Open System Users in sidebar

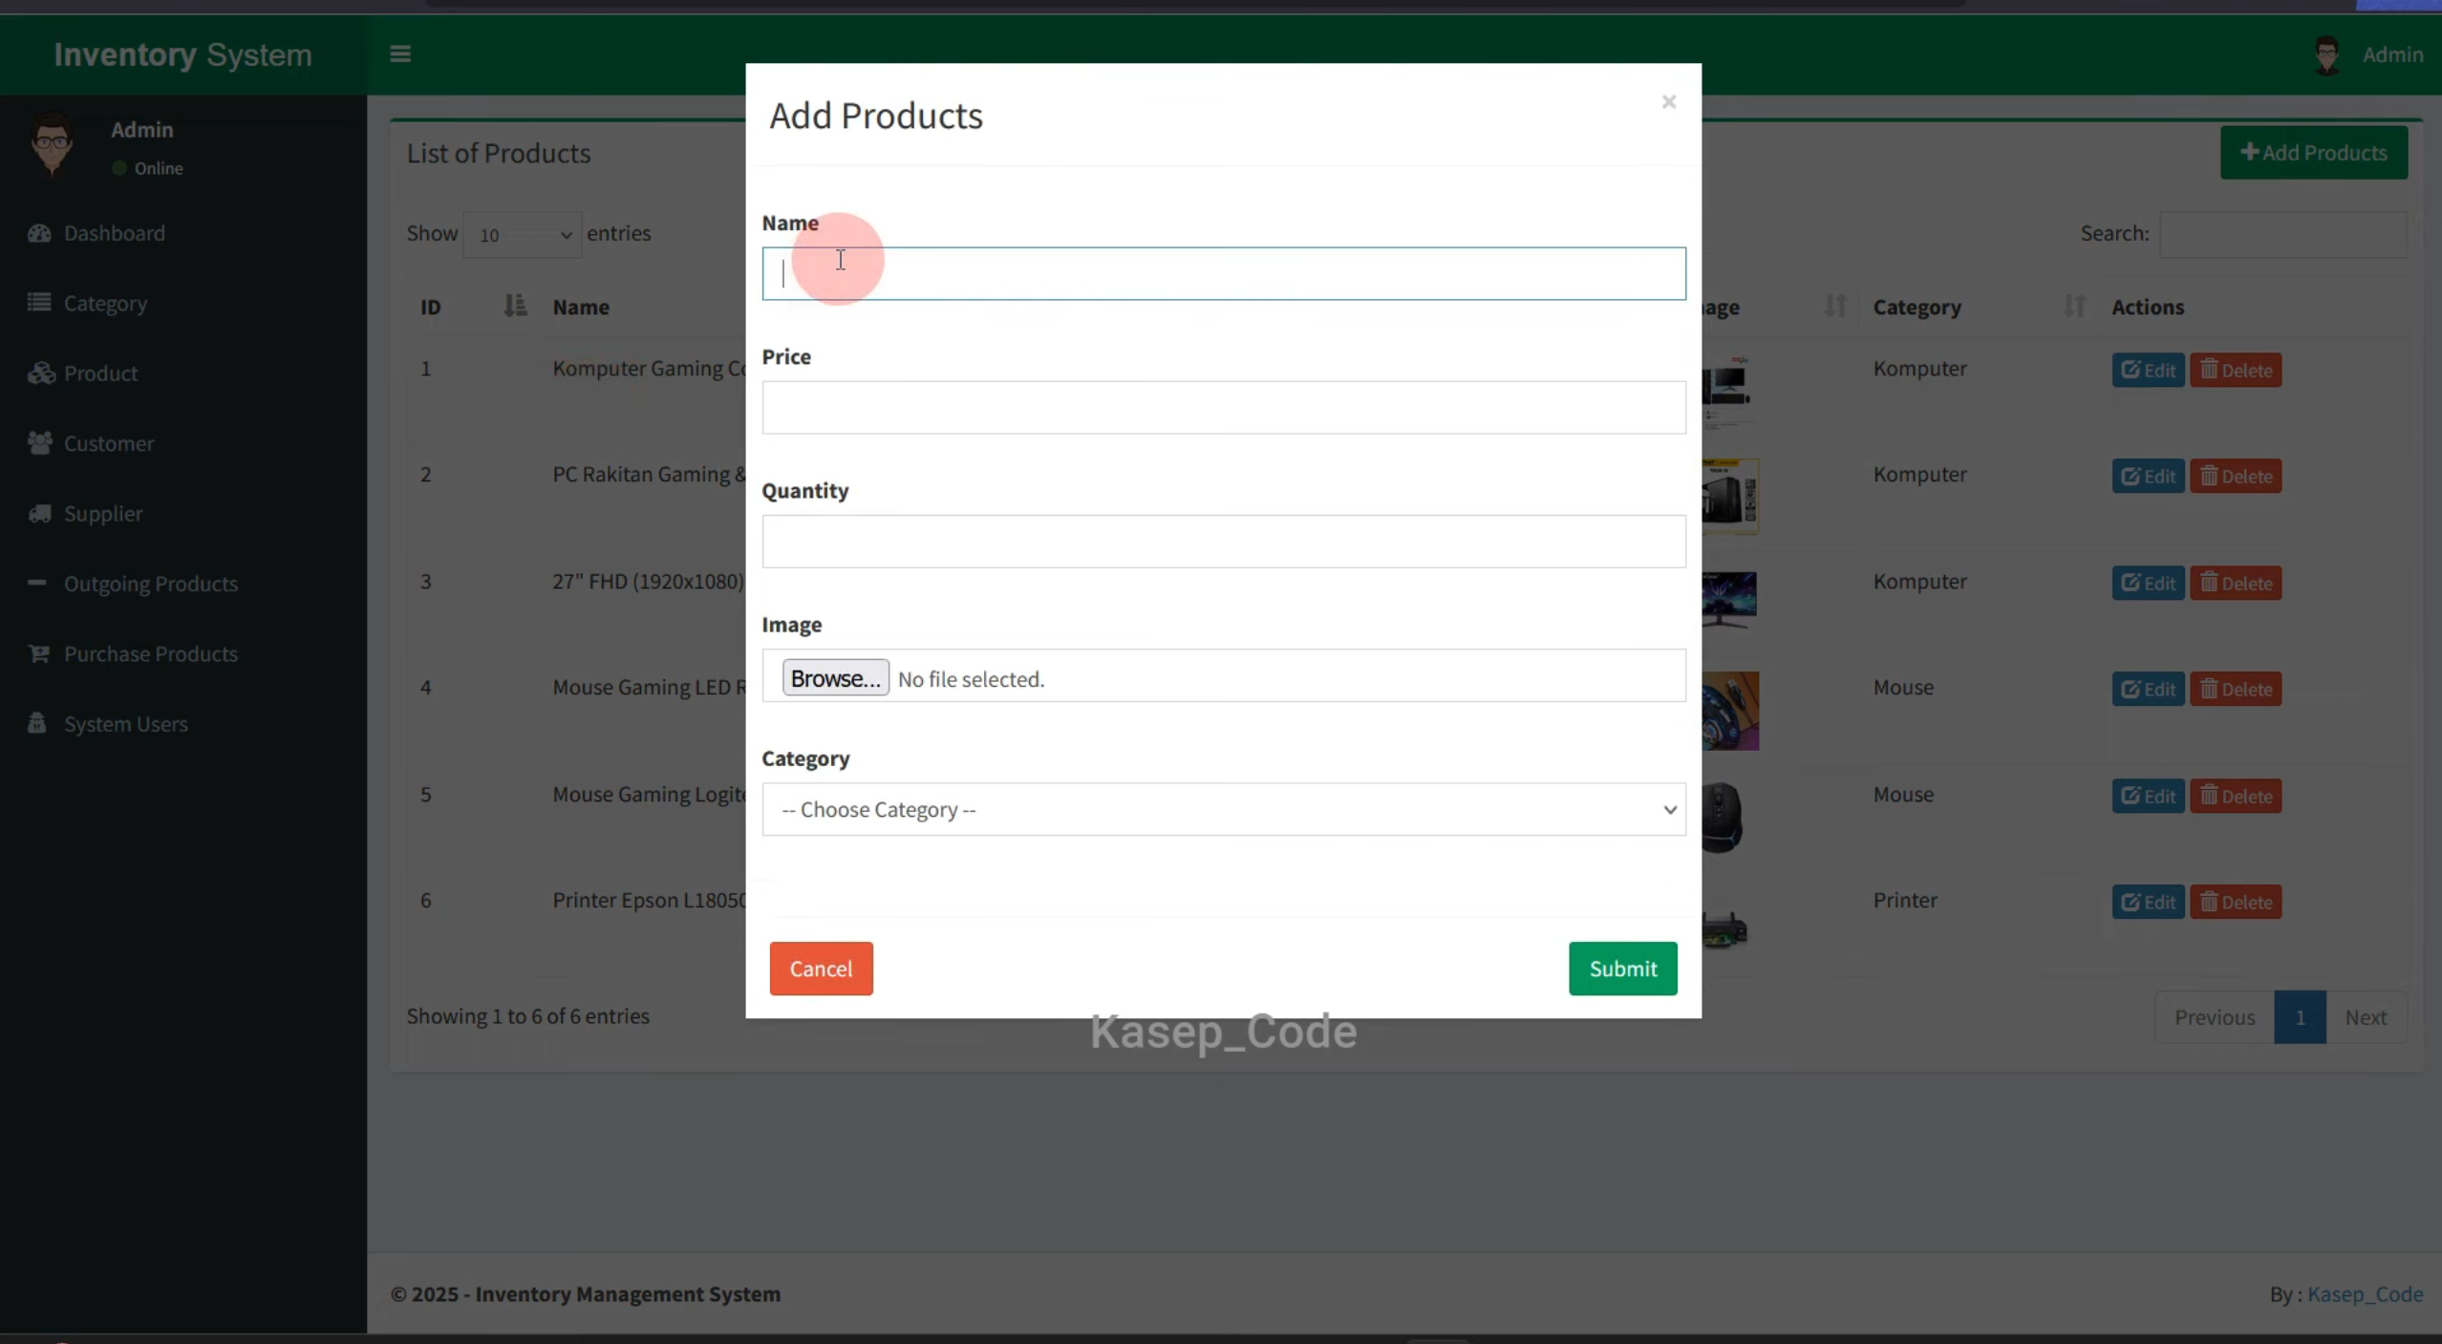click(x=125, y=724)
